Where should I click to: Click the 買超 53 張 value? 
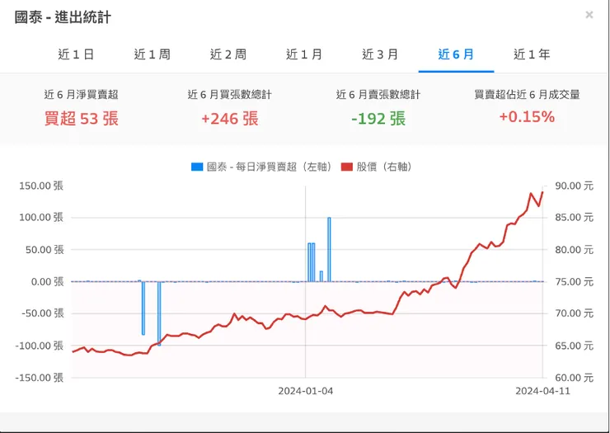click(82, 119)
